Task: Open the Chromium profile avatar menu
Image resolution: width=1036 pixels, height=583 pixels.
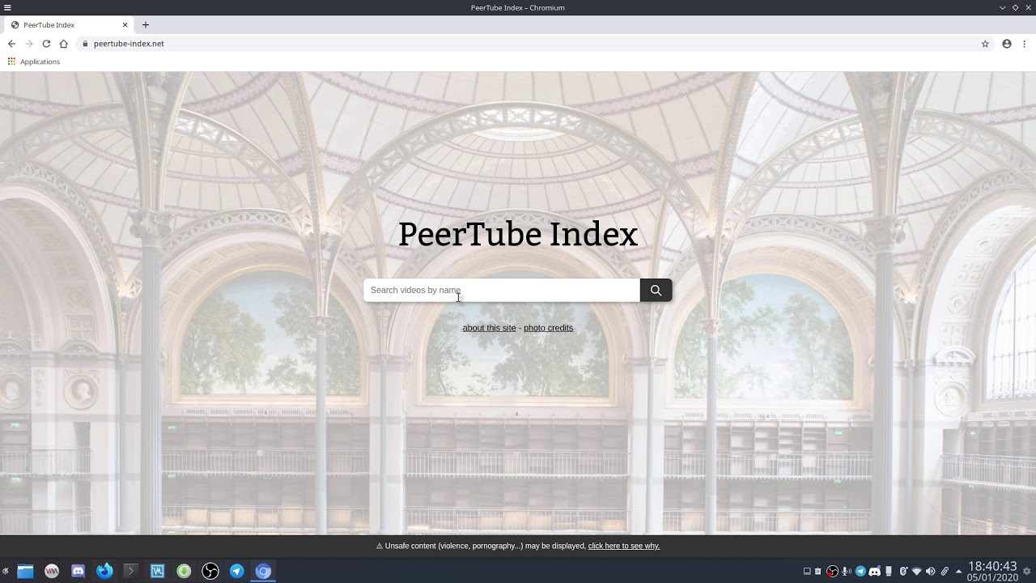Action: [1007, 44]
